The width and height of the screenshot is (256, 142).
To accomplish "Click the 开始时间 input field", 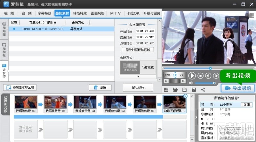I will pos(145,31).
